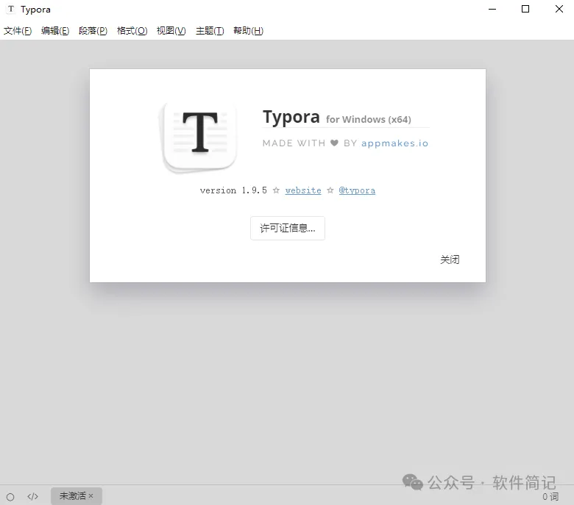Viewport: 574px width, 505px height.
Task: Maximize the Typora window
Action: click(525, 9)
